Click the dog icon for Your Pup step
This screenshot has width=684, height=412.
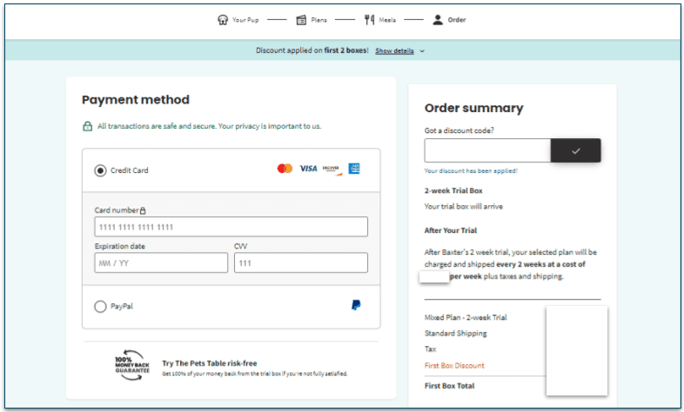pyautogui.click(x=223, y=20)
